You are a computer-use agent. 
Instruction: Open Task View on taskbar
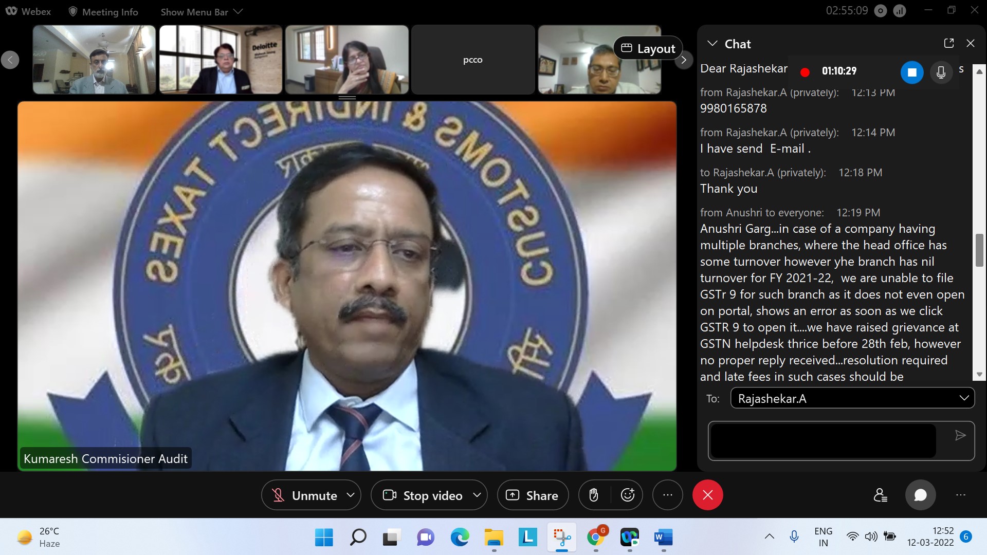tap(392, 538)
